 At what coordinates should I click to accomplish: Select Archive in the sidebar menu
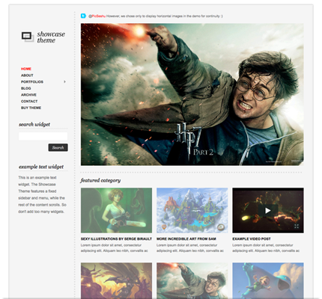pos(28,95)
